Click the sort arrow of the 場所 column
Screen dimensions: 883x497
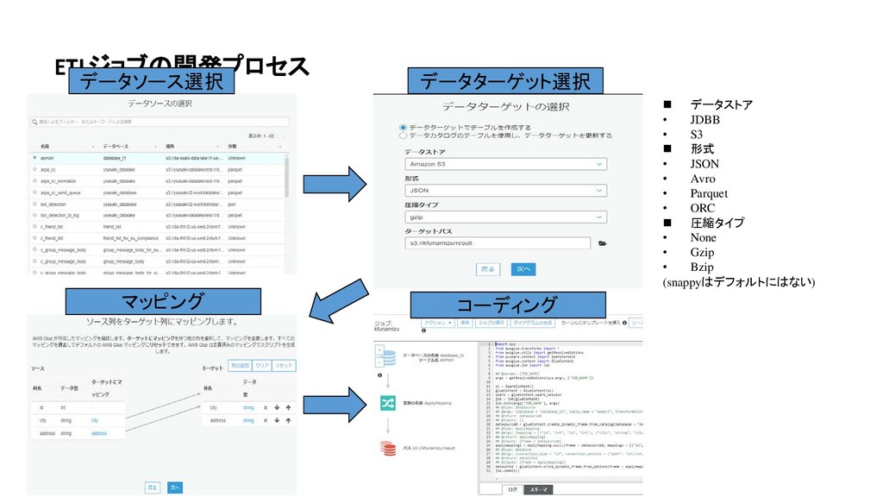[217, 147]
